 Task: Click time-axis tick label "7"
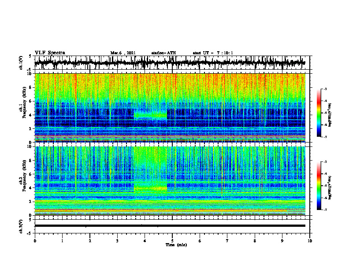227,241
